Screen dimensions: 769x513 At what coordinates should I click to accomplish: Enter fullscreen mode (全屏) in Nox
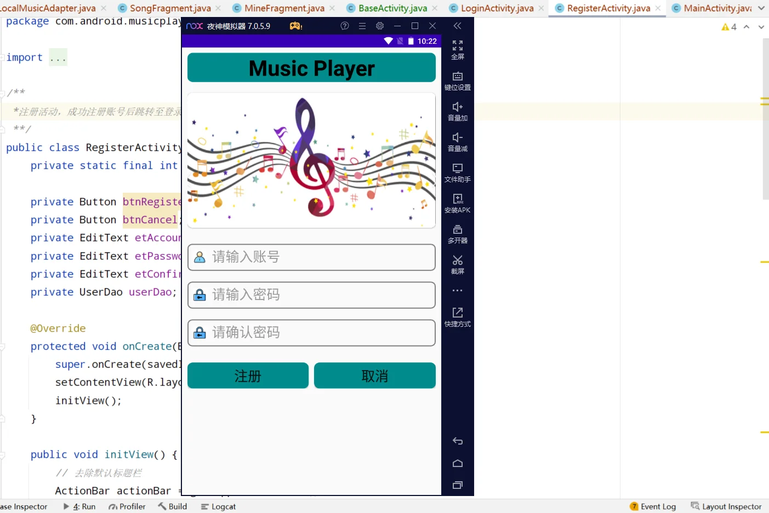coord(458,50)
